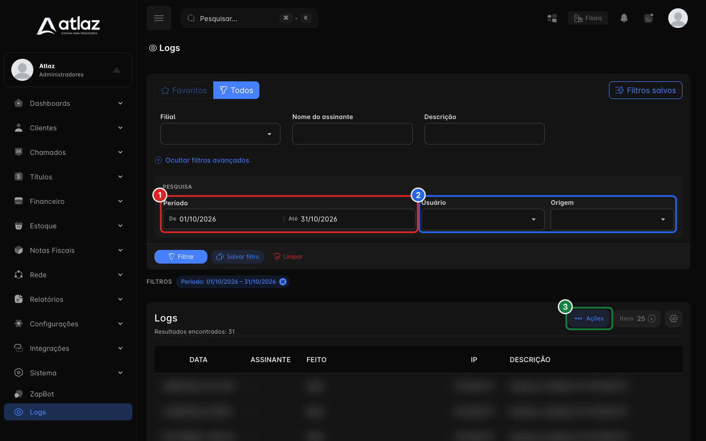The width and height of the screenshot is (706, 441).
Task: Click the Limpar button
Action: (x=288, y=257)
